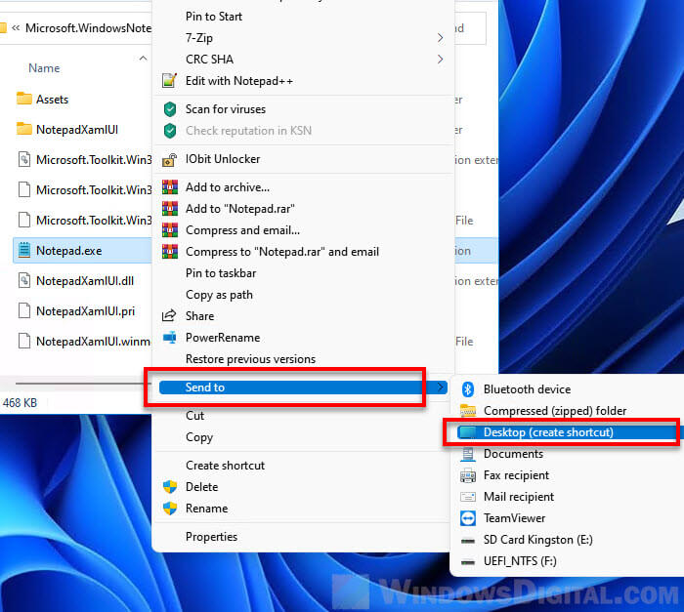Click the UEFI_NTFS (F:) drive icon

click(468, 562)
